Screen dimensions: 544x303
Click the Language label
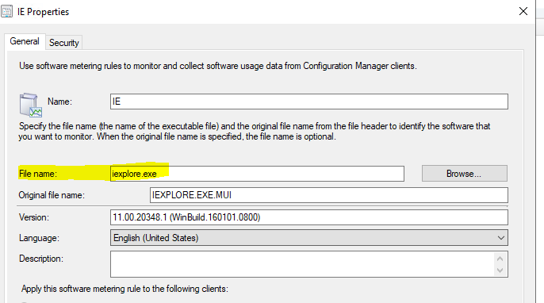click(x=39, y=238)
